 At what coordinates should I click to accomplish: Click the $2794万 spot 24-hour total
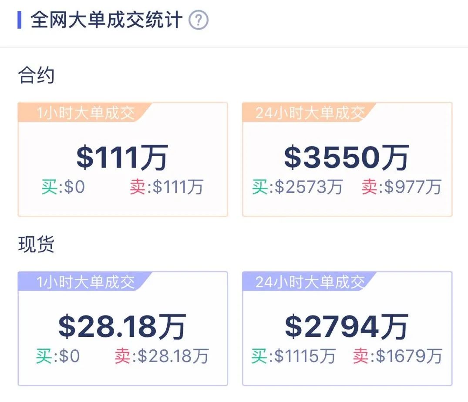pyautogui.click(x=347, y=328)
